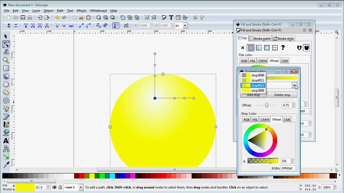Viewport: 344px width, 193px height.
Task: Select the Ellipse circle tool
Action: [6, 84]
